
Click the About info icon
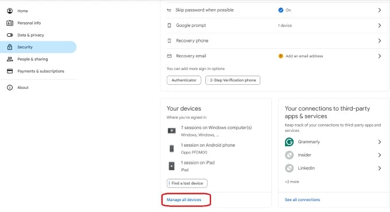[10, 88]
